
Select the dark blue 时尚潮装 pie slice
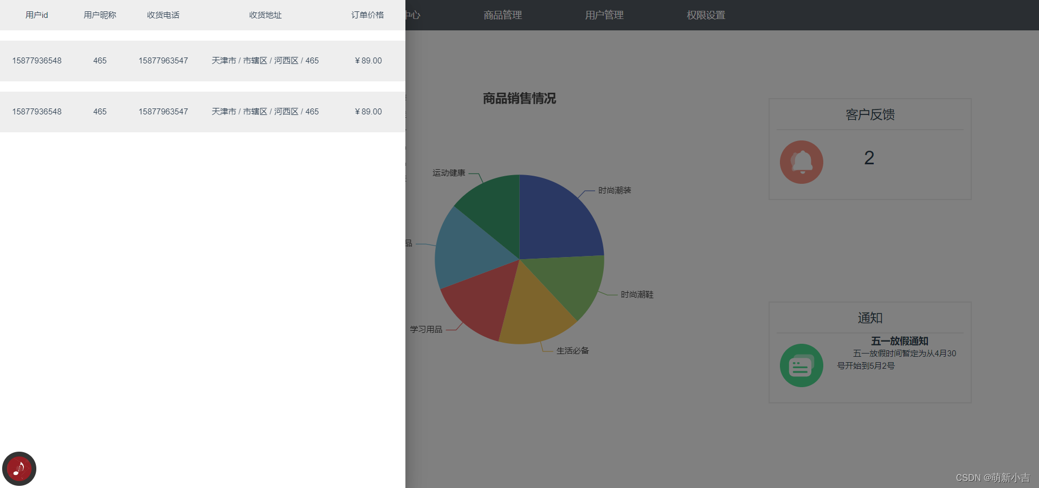click(x=558, y=222)
